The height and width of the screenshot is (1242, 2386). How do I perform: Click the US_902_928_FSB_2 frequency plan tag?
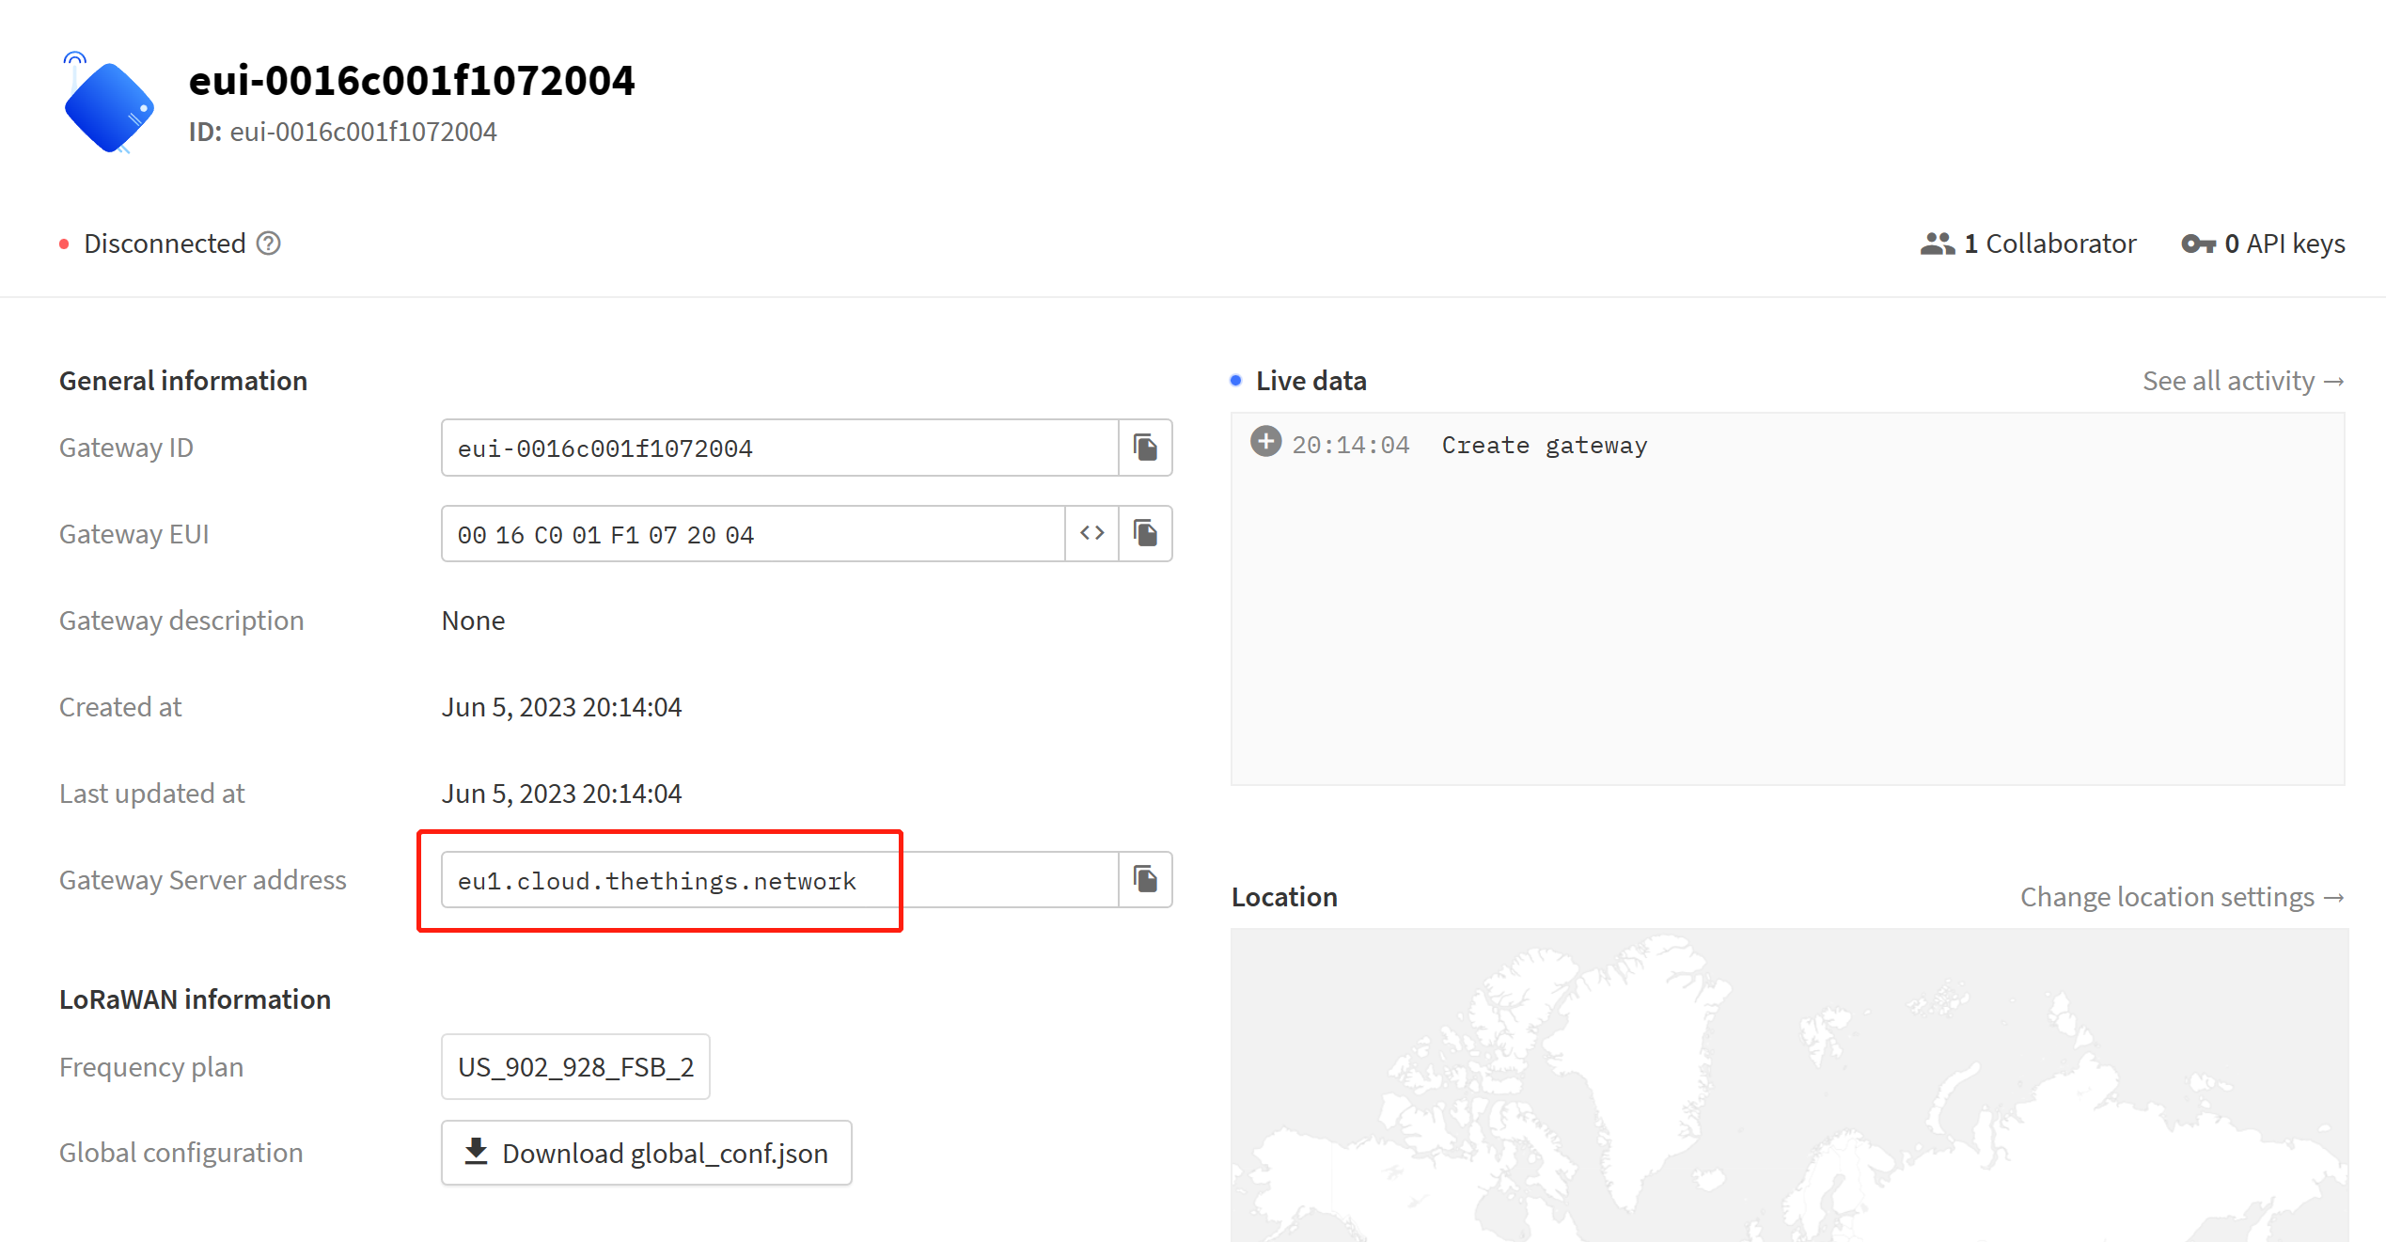click(575, 1067)
